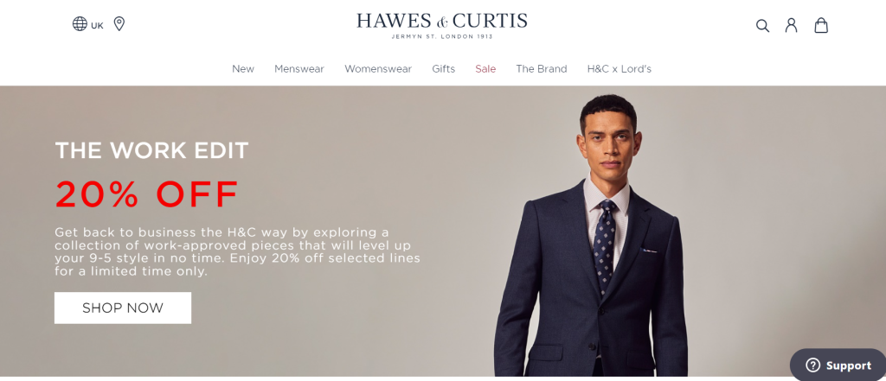This screenshot has height=381, width=886.
Task: Open the Menswear menu
Action: click(299, 69)
